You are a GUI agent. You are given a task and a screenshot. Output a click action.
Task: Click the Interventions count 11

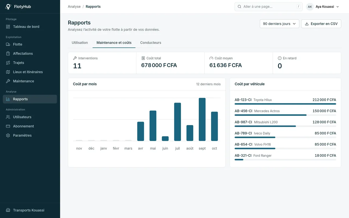(x=77, y=66)
